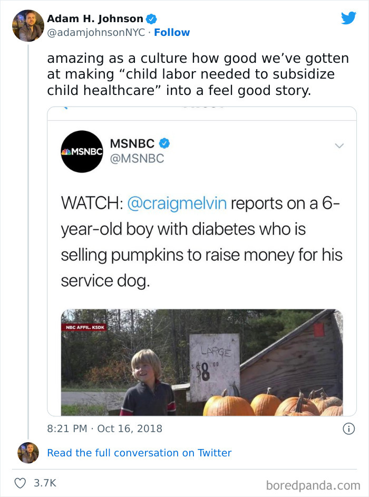
Task: Follow @adamjohnsonNYC via Follow link
Action: (172, 33)
